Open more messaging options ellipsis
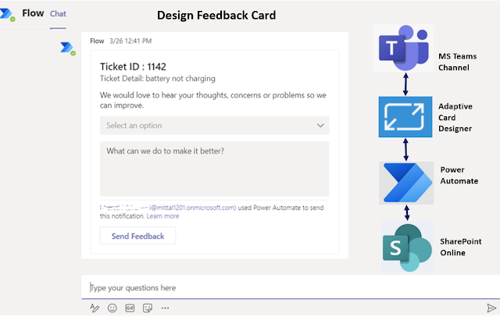The image size is (500, 317). pyautogui.click(x=165, y=308)
